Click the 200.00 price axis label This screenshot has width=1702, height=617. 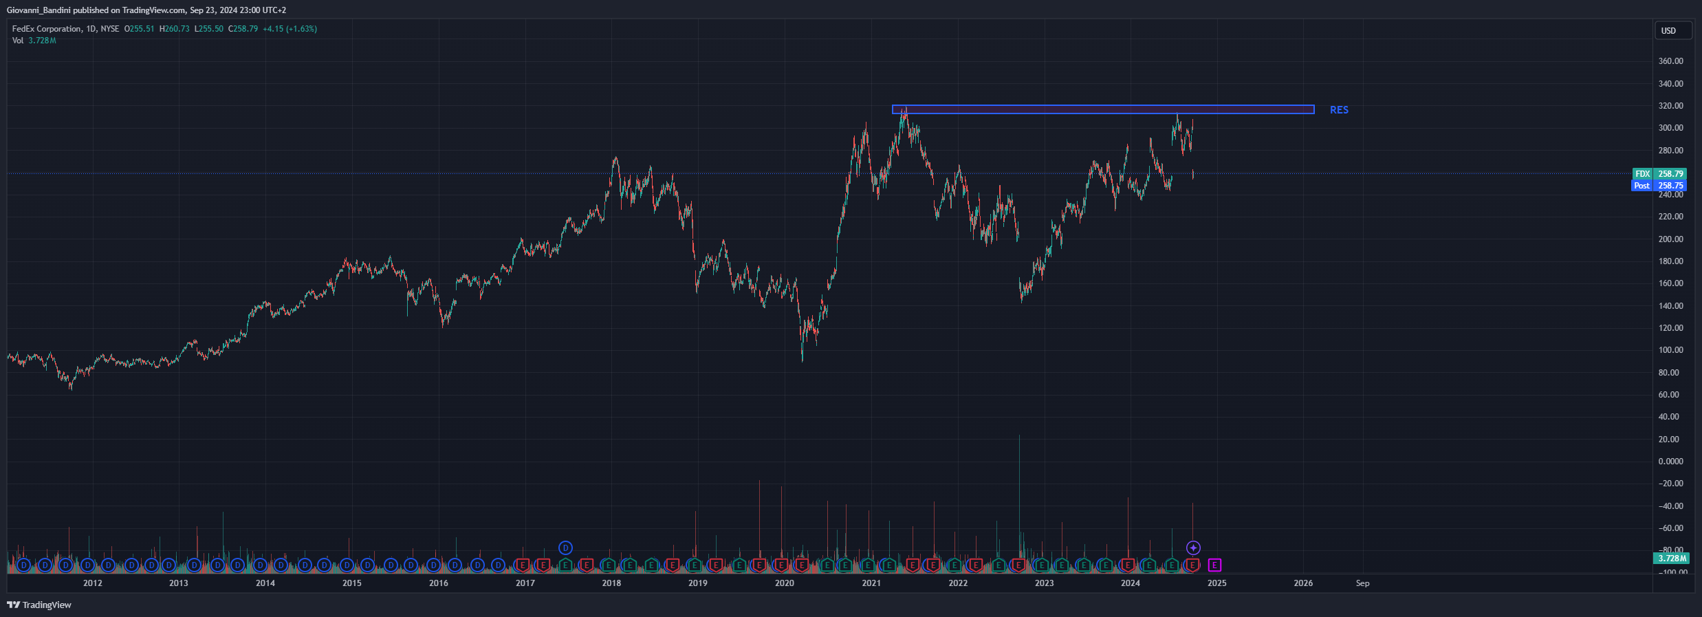(x=1671, y=239)
